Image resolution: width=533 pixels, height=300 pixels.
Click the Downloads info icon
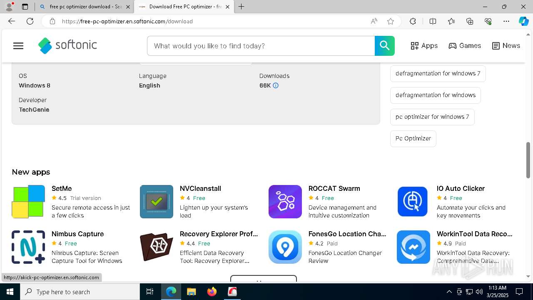(x=276, y=85)
